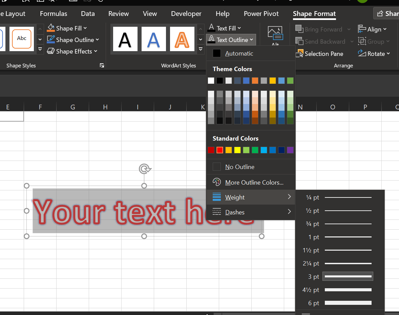The height and width of the screenshot is (315, 399).
Task: Expand the Shape Fill dropdown arrow
Action: 85,28
